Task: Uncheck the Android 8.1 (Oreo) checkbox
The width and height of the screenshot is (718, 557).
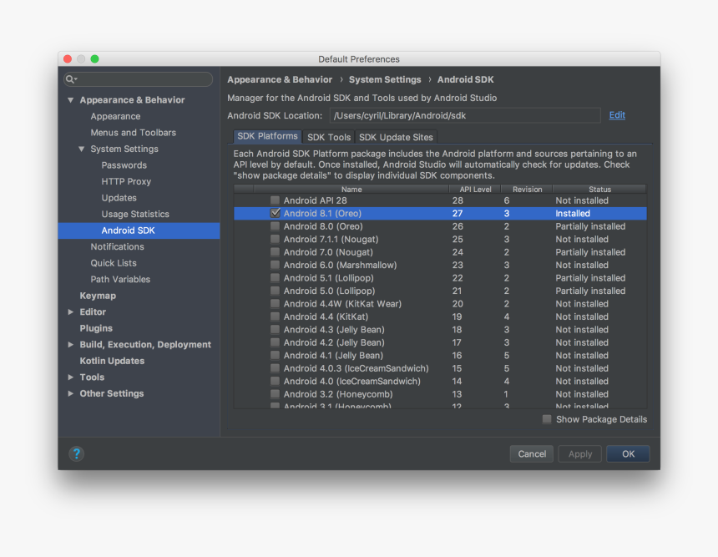Action: [275, 213]
